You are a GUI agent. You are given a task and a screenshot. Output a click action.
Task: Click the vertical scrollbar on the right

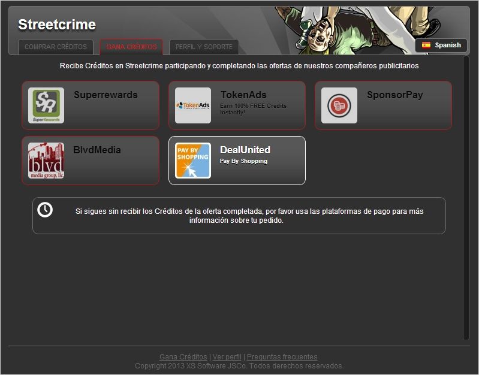(466, 198)
